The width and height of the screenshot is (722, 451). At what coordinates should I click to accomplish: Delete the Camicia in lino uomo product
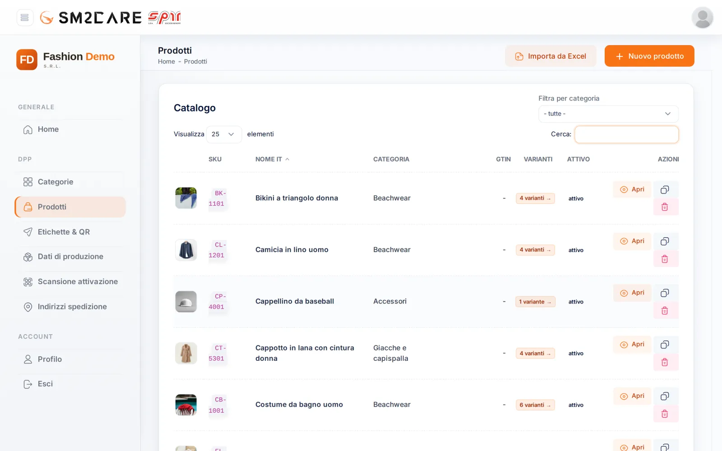(665, 259)
